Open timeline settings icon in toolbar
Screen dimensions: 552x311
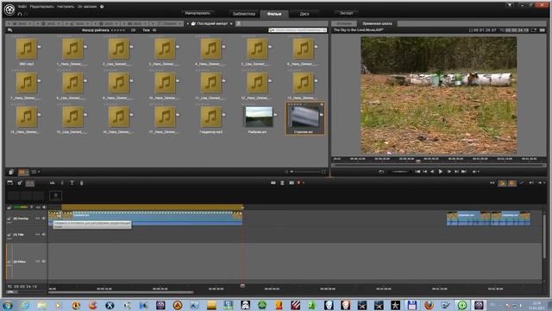(20, 183)
